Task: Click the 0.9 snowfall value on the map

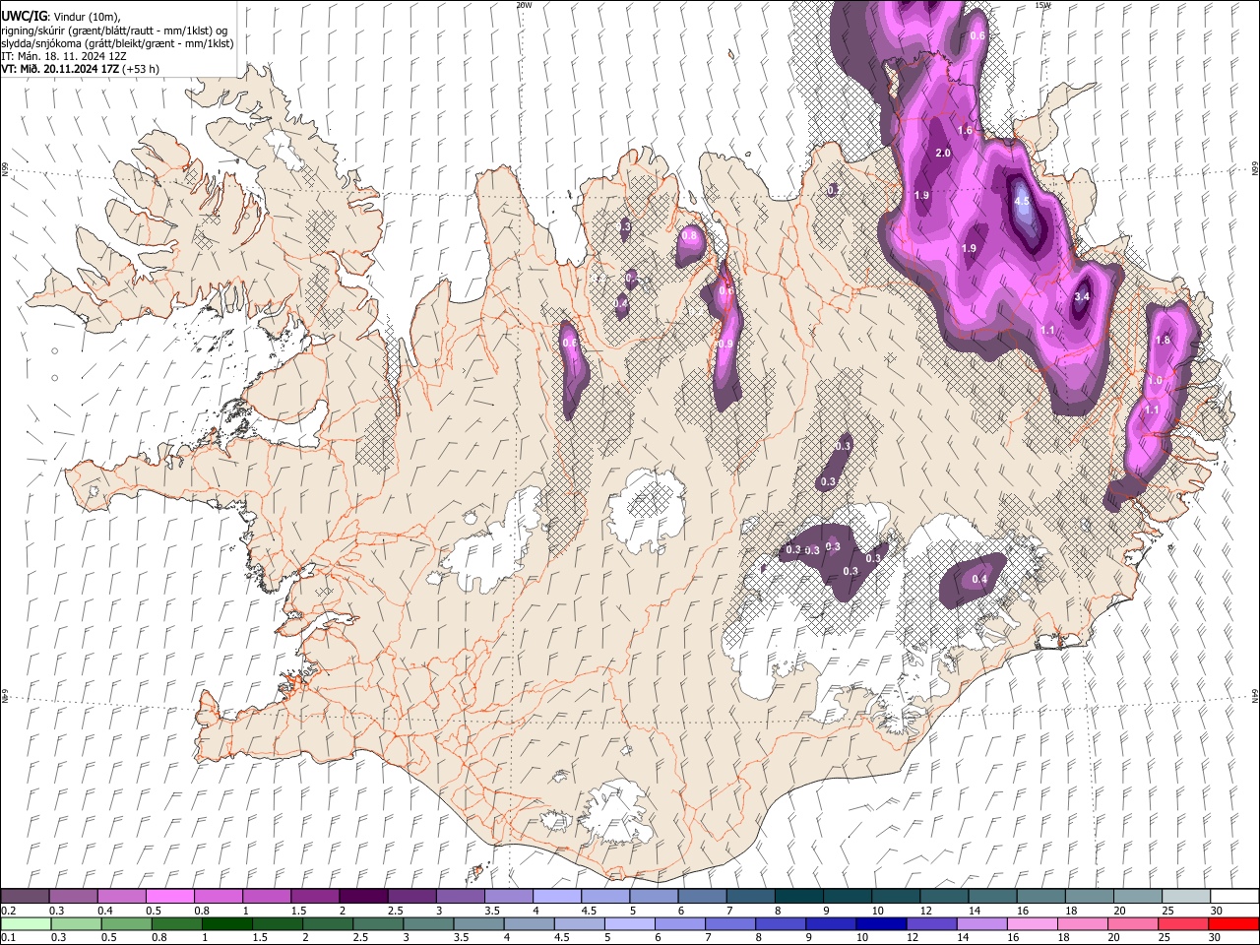Action: coord(726,344)
